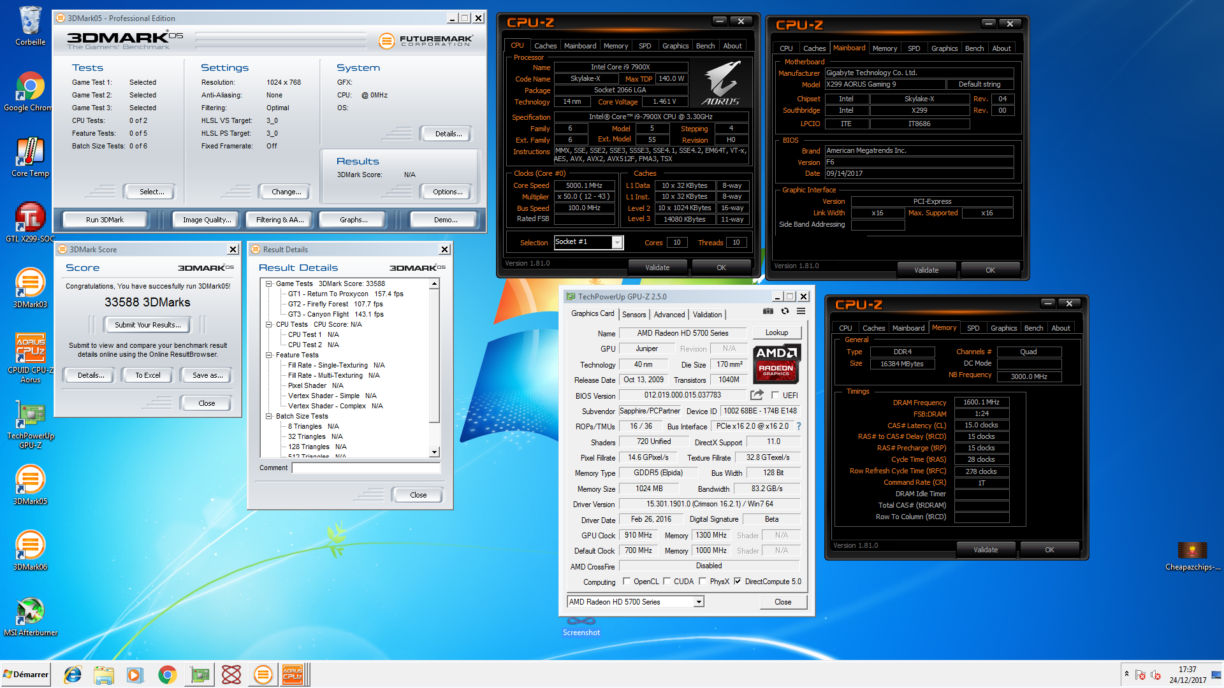Viewport: 1224px width, 688px height.
Task: Click the Comment input field in Result Details
Action: tap(366, 468)
